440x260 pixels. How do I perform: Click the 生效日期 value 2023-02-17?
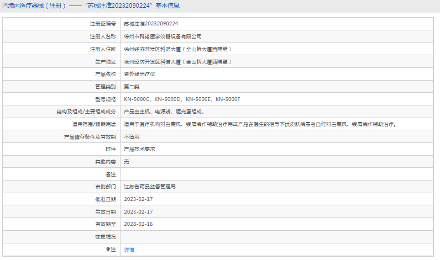(x=138, y=212)
